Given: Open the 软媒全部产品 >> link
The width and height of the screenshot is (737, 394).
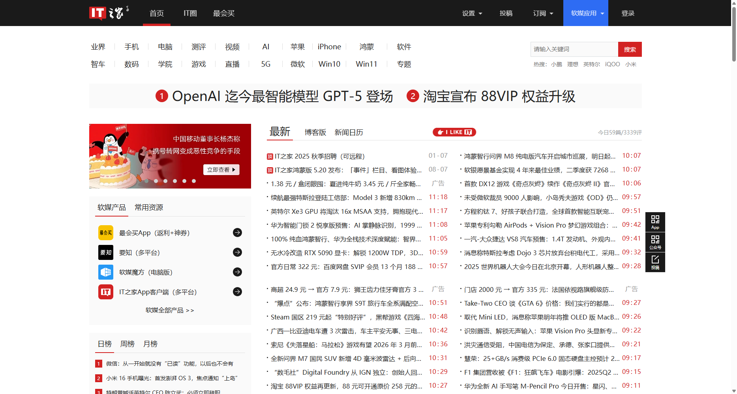Looking at the screenshot, I should click(x=170, y=310).
